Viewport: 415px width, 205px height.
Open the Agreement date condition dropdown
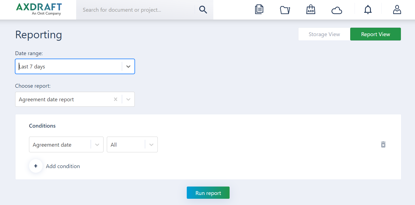(66, 144)
